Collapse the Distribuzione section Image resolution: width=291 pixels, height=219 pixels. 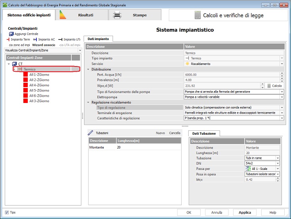88,69
